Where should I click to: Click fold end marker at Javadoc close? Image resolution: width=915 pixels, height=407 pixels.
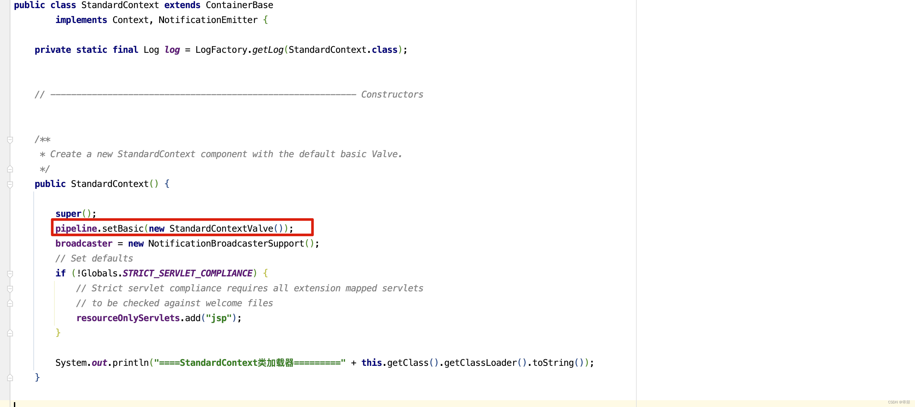10,169
